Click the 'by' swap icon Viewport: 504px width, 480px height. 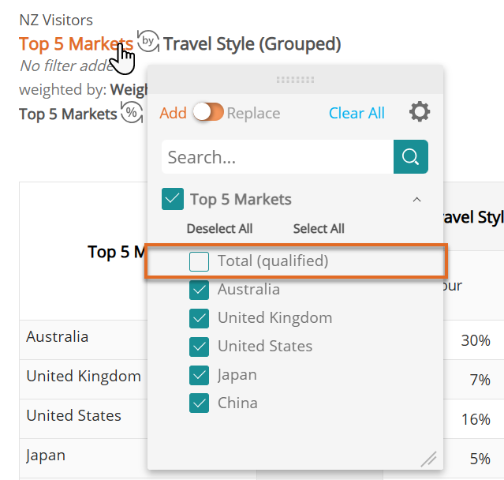[148, 41]
